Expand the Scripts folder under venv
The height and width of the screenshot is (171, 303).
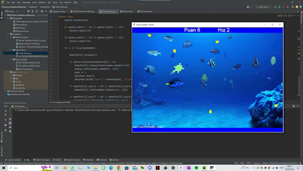[11, 82]
